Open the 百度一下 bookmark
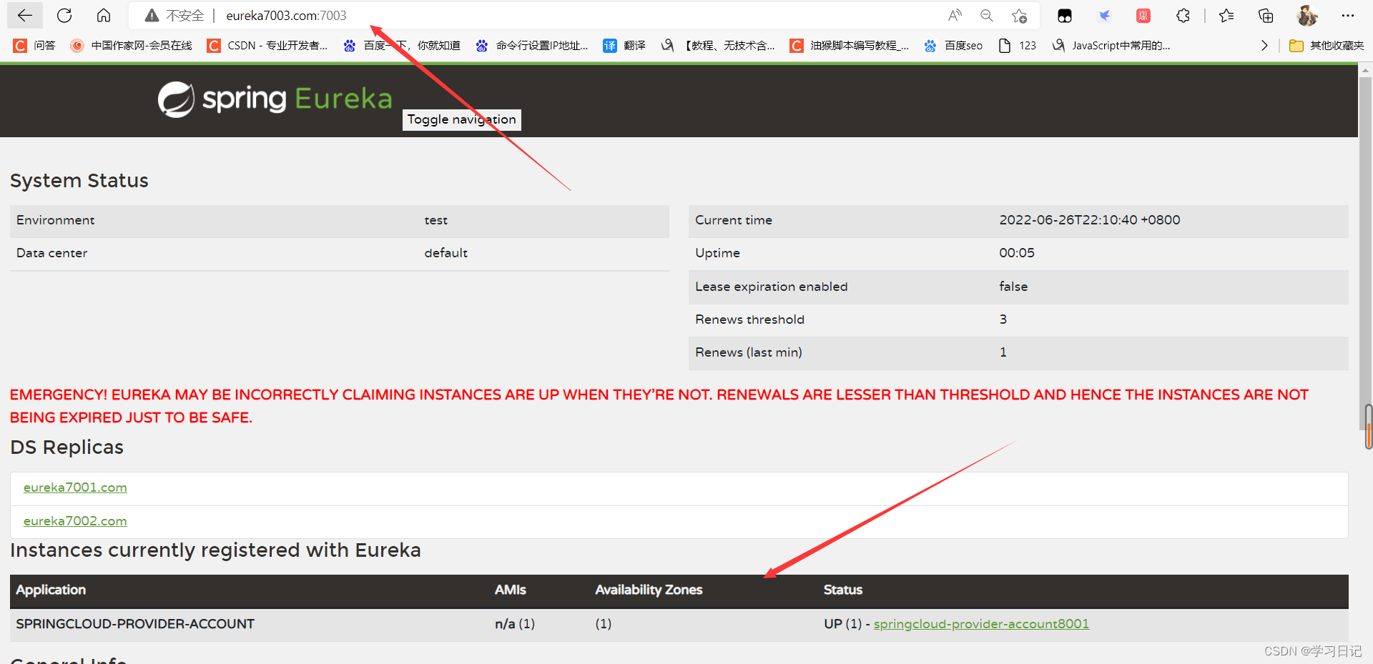The width and height of the screenshot is (1373, 664). click(x=402, y=46)
